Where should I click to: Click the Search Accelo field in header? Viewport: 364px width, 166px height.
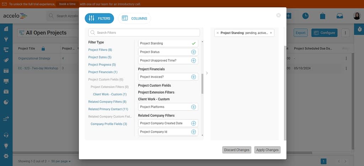coord(63,16)
